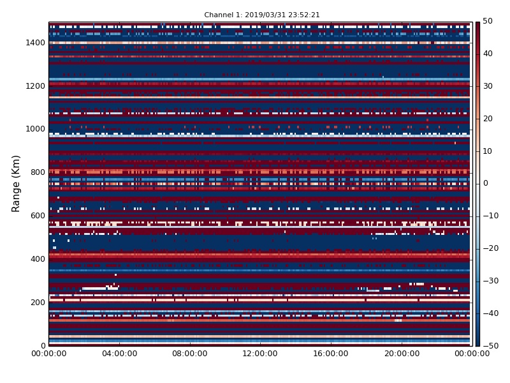This screenshot has height=383, width=510.
Task: Click the 800 range tick label
Action: pos(38,172)
